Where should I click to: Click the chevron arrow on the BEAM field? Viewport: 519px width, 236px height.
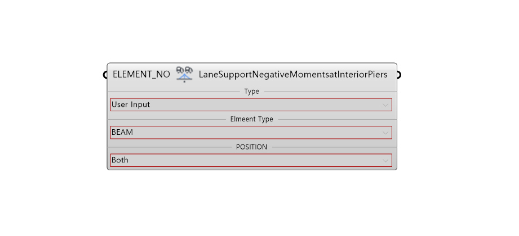(x=385, y=133)
